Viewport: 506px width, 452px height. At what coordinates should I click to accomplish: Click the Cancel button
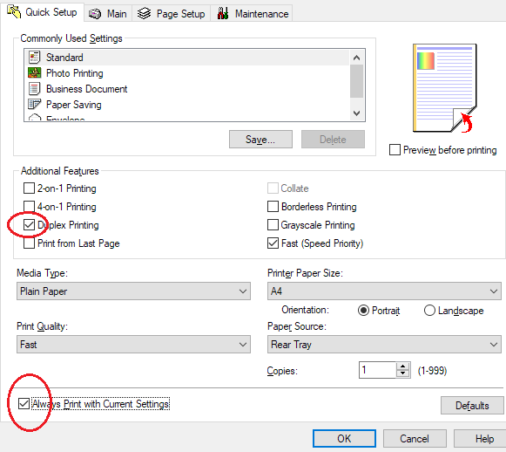415,439
